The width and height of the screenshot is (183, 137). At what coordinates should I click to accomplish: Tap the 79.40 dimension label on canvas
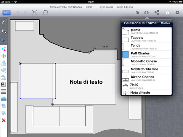point(105,46)
